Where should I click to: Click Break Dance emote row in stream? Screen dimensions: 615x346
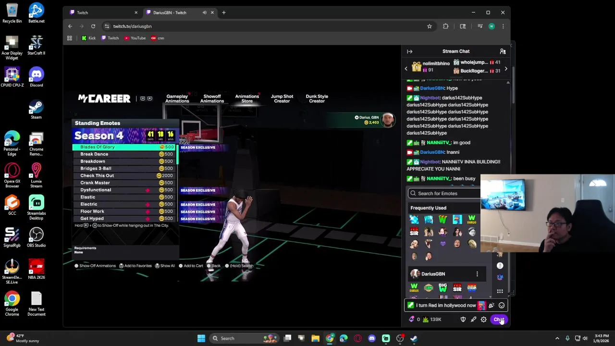[x=125, y=154]
